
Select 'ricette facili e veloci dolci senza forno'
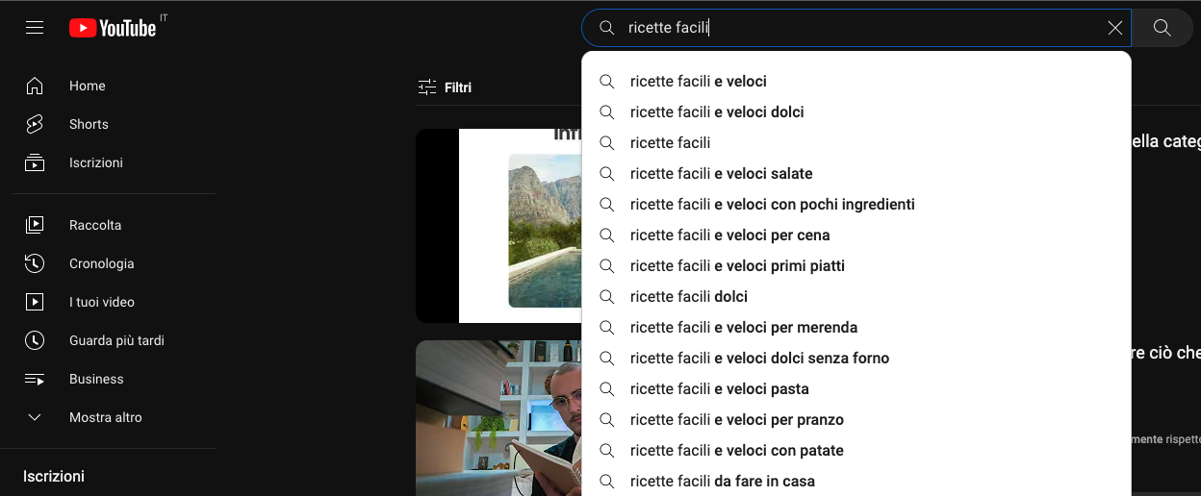(856, 359)
